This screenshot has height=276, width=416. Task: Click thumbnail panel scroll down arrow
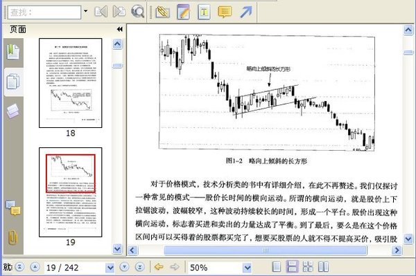click(x=117, y=249)
